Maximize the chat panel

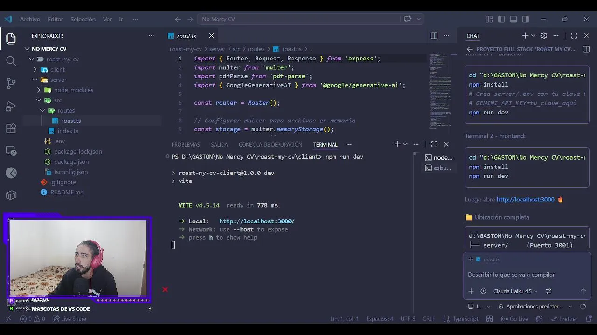pos(574,36)
